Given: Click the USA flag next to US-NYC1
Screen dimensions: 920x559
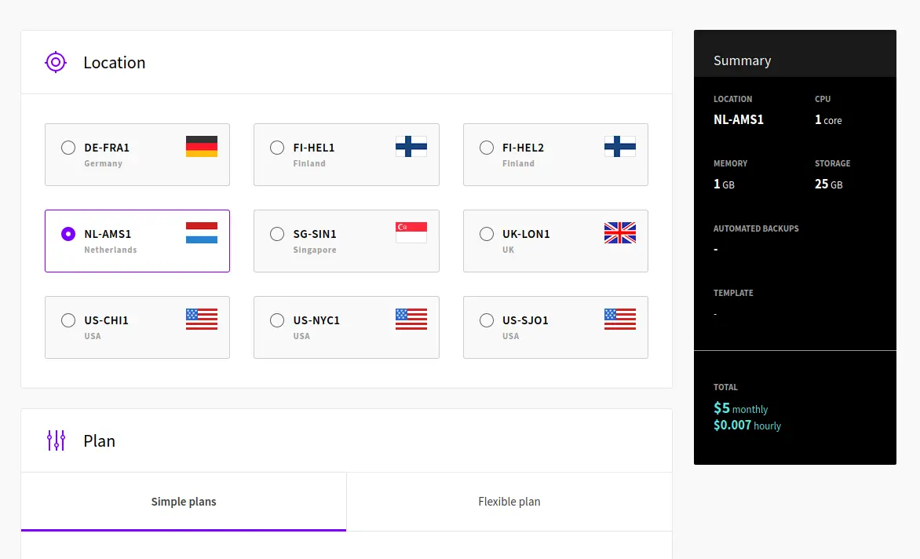Looking at the screenshot, I should click(x=411, y=319).
